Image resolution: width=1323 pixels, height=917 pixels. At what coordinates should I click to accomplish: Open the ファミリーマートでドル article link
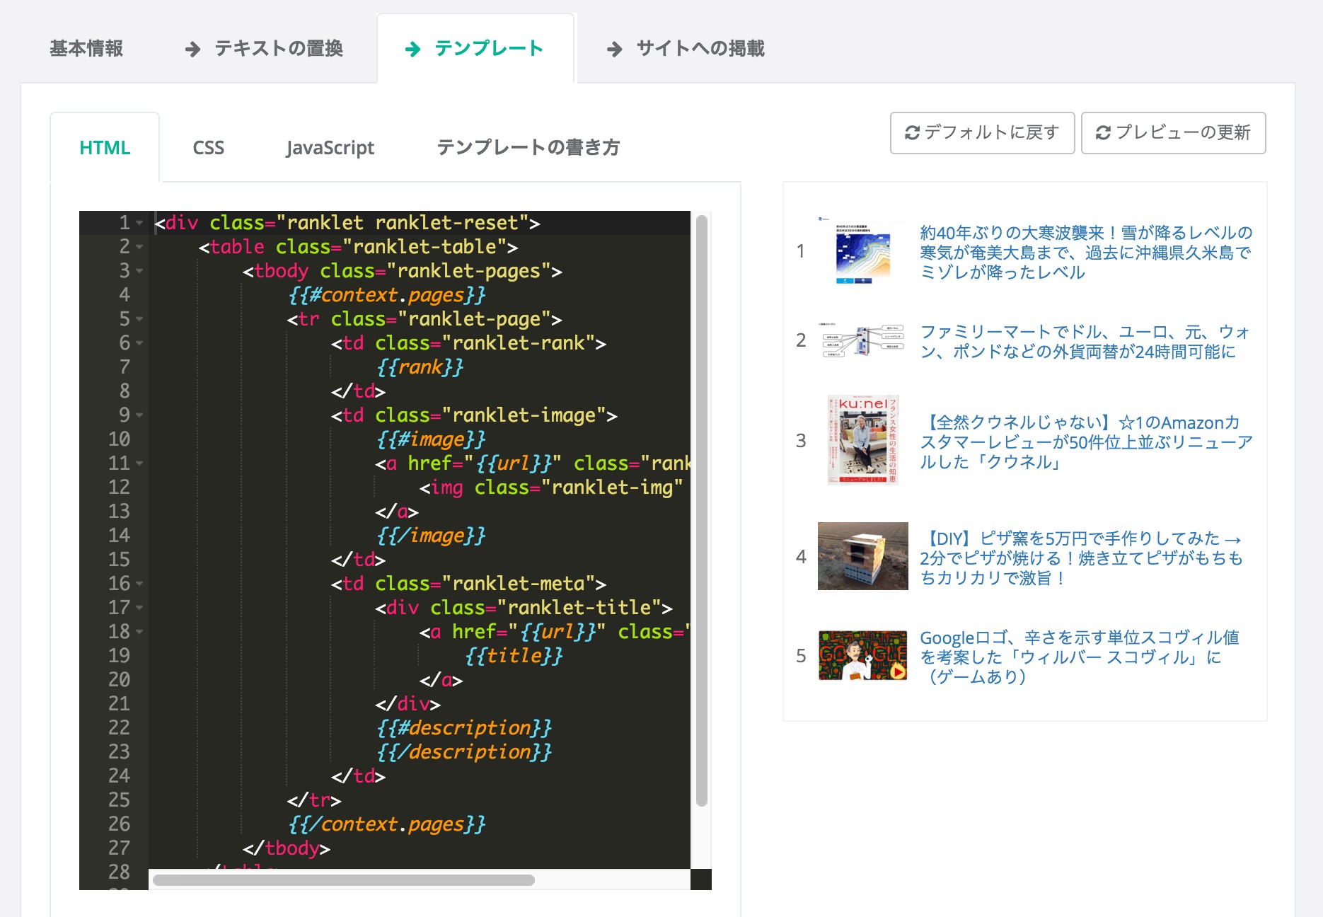point(1085,342)
